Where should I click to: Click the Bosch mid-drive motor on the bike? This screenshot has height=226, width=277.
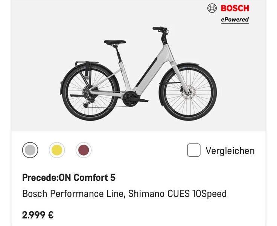tap(128, 98)
